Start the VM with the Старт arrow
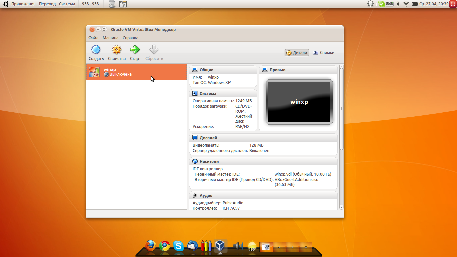 [135, 50]
